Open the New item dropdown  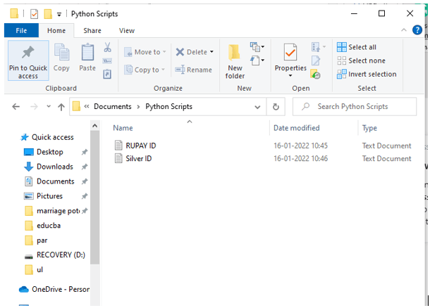[257, 47]
